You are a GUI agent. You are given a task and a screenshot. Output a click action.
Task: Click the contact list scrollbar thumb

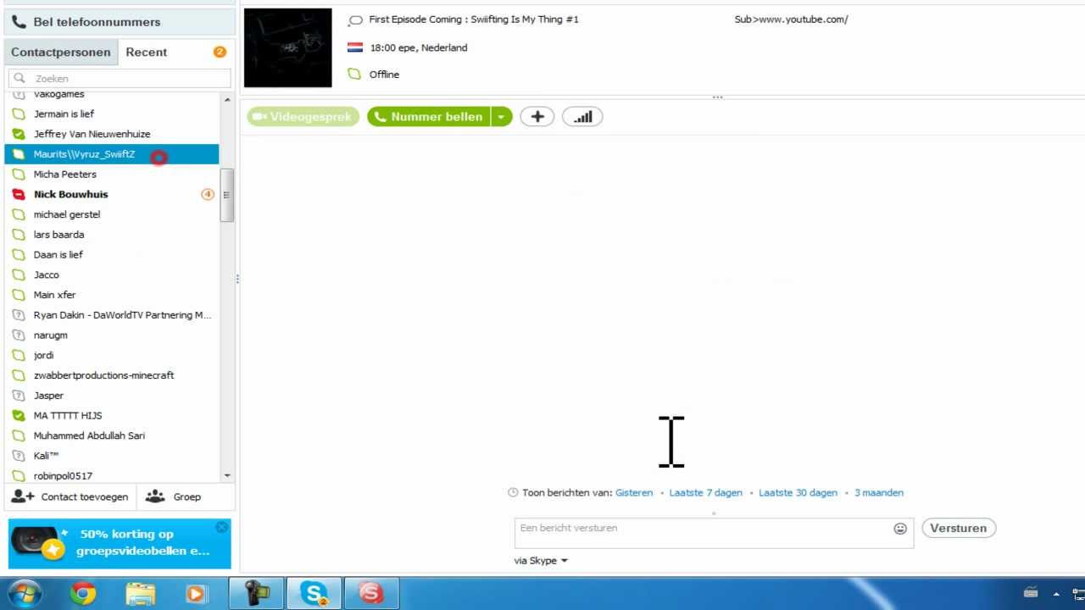coord(226,195)
